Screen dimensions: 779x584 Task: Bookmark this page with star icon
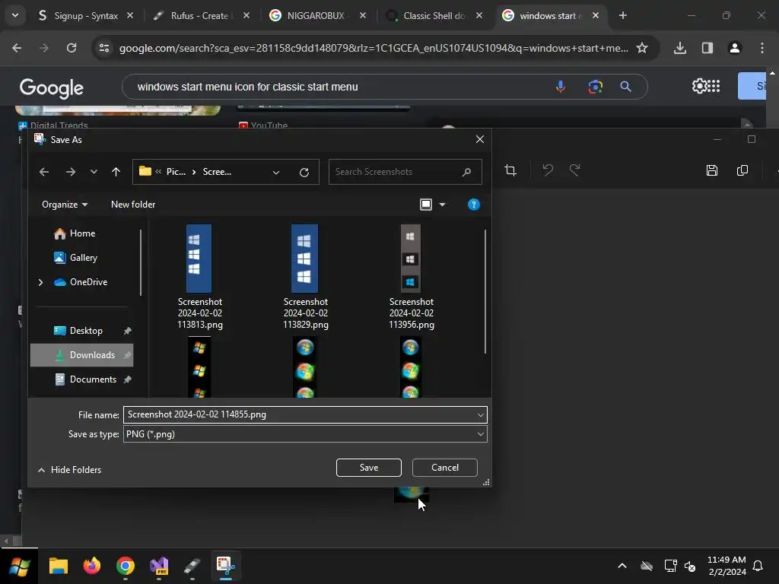(x=642, y=48)
